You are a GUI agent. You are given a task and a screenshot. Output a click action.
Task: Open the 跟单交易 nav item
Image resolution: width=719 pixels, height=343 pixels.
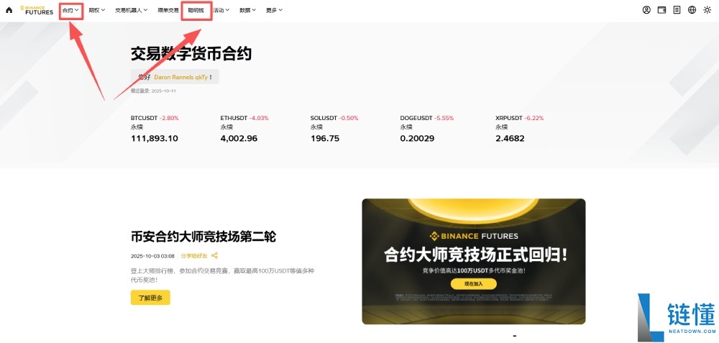click(x=168, y=10)
